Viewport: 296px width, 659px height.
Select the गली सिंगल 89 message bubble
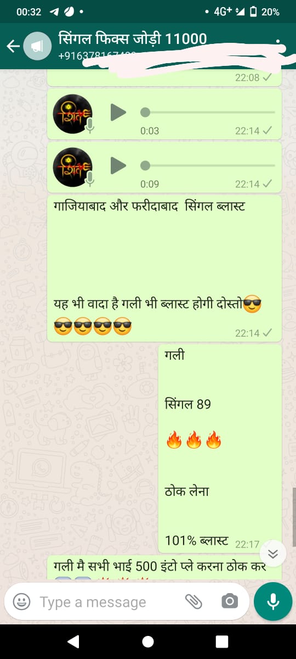tap(220, 448)
